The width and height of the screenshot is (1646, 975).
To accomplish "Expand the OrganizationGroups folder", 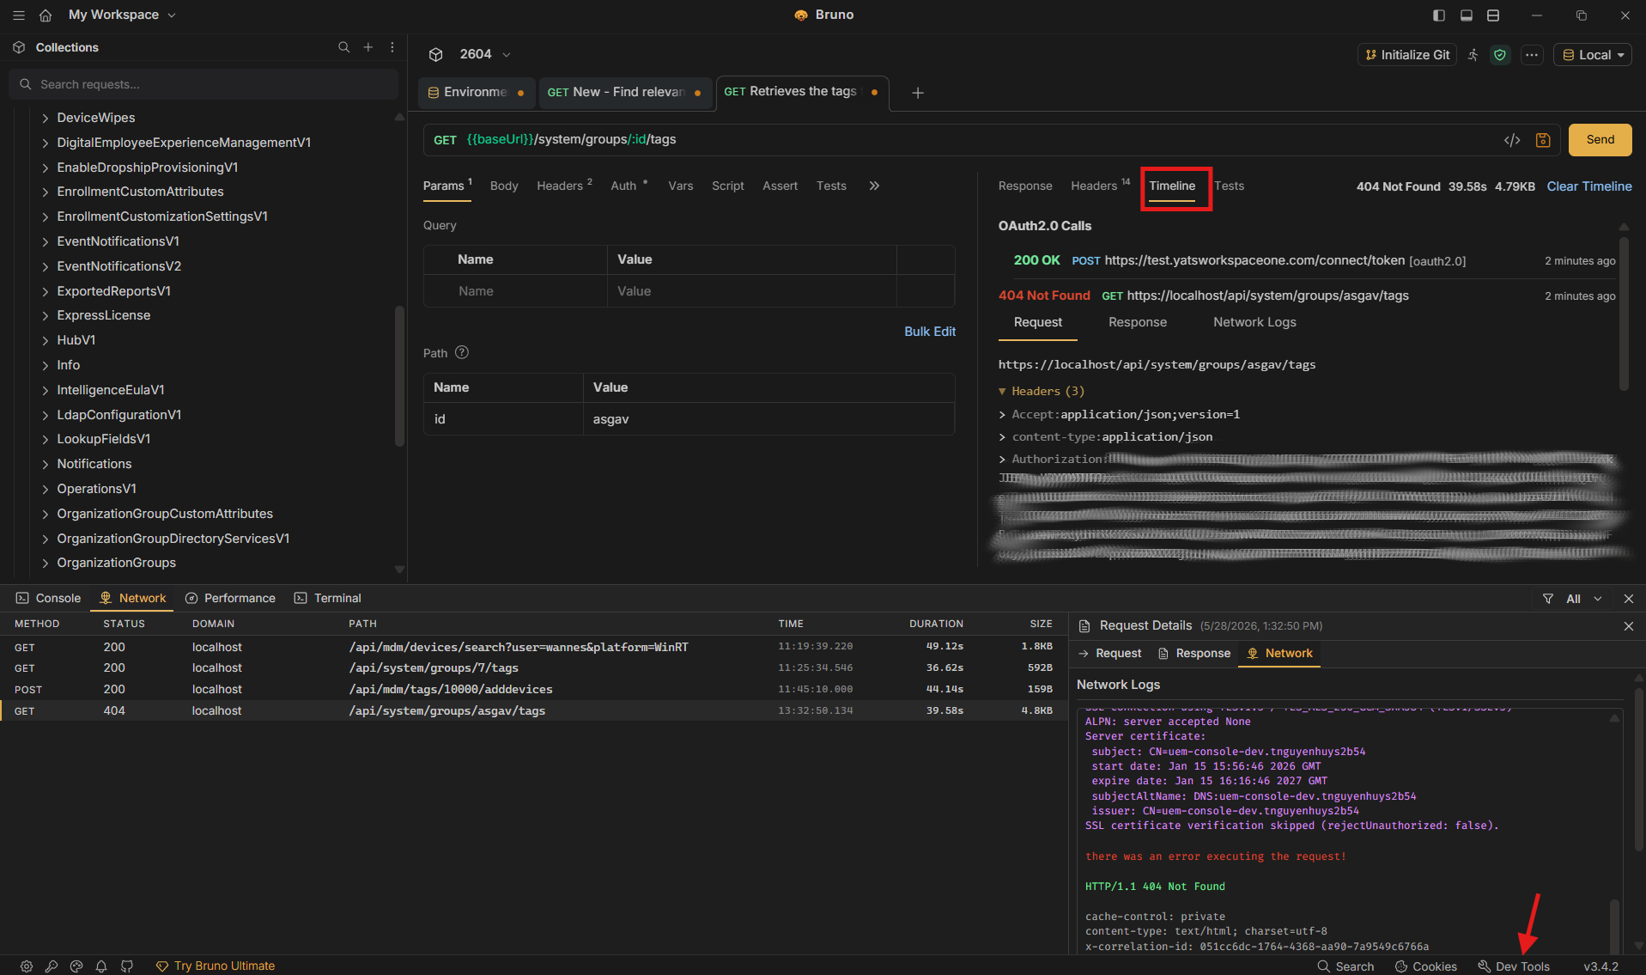I will tap(46, 563).
